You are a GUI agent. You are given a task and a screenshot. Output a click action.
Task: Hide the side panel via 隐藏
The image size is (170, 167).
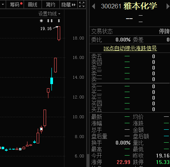point(69,5)
